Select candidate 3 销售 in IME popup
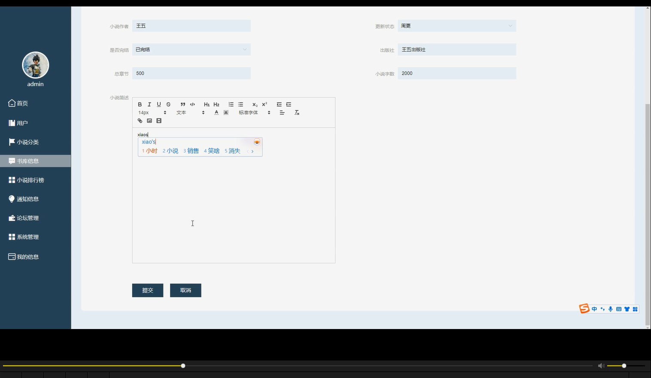This screenshot has width=651, height=378. [x=191, y=151]
